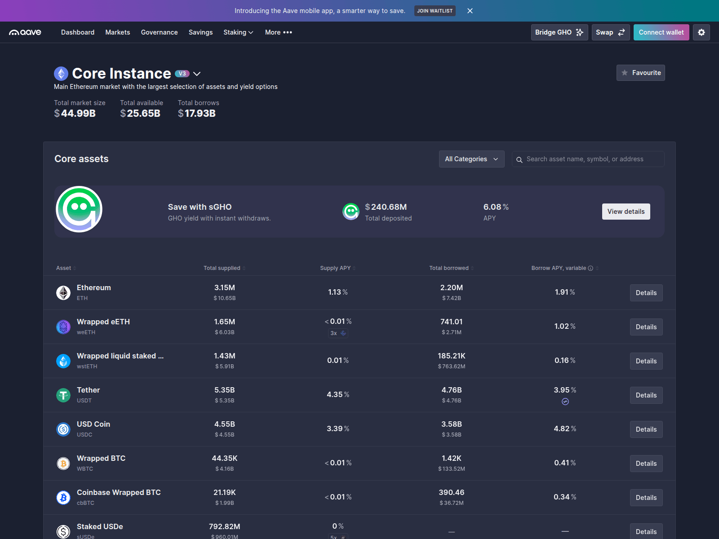Viewport: 719px width, 539px height.
Task: Open the Staking dropdown menu
Action: (x=238, y=32)
